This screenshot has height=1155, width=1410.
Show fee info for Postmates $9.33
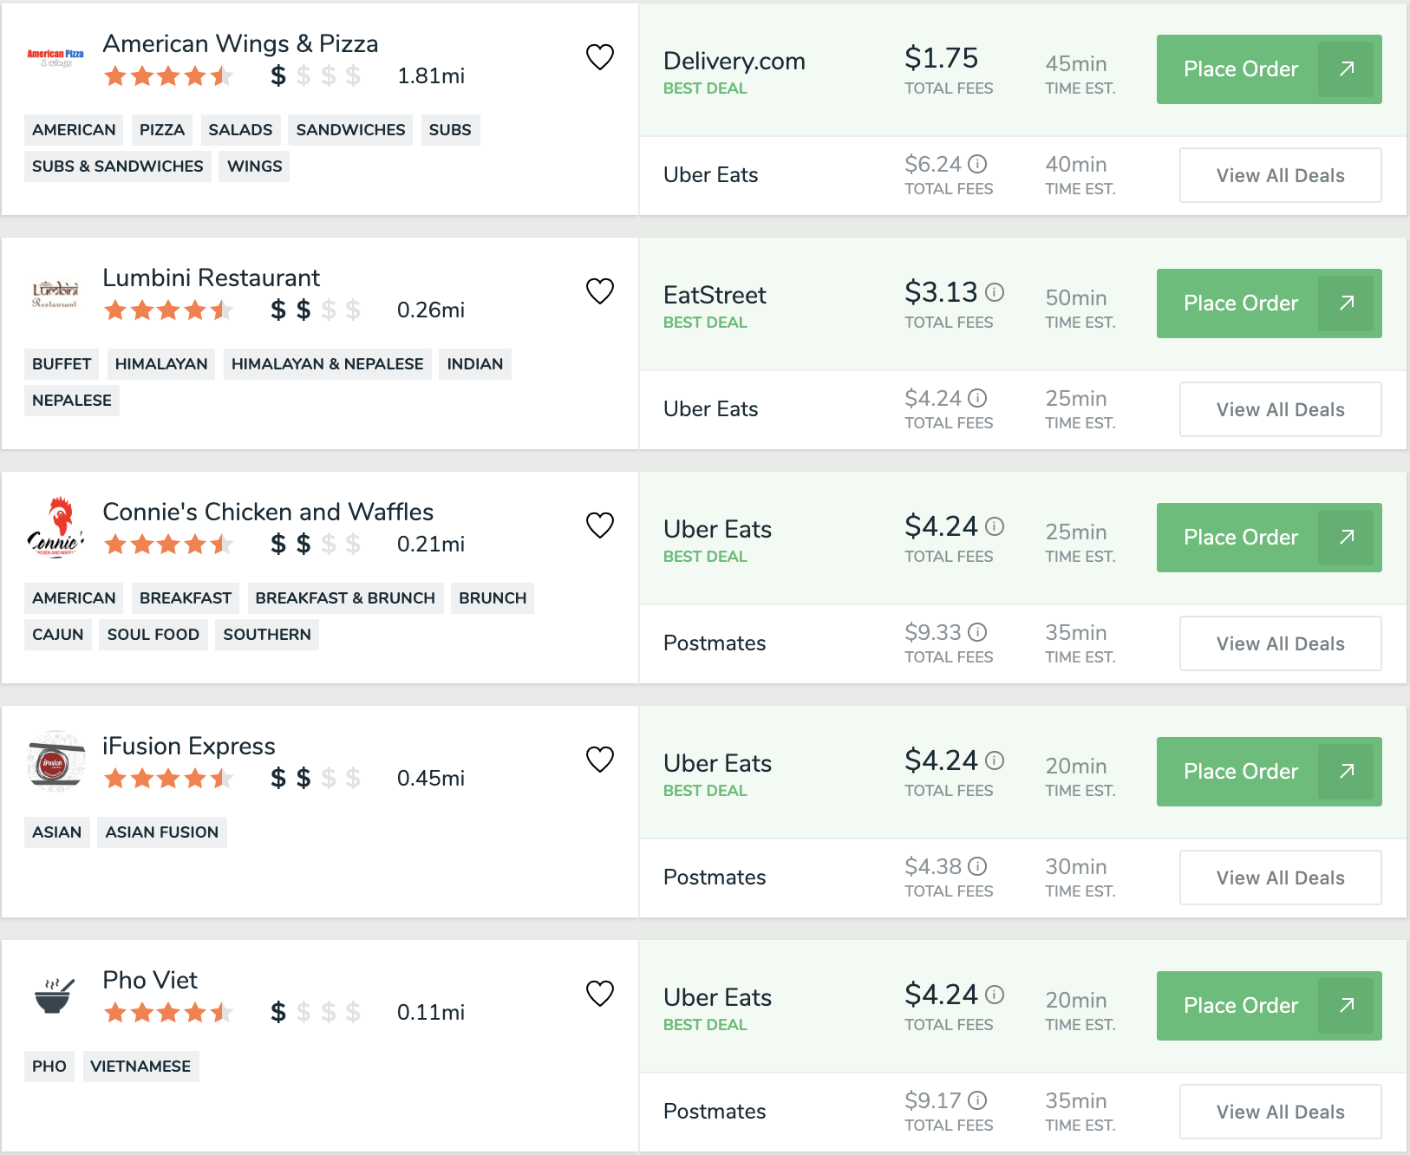pyautogui.click(x=977, y=632)
